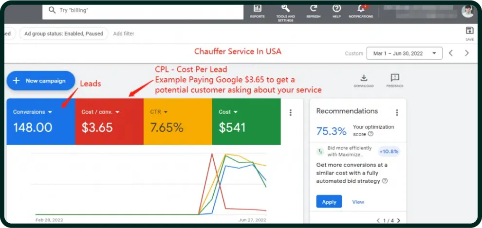482x228 pixels.
Task: Show next recommendation in 1/4 pager
Action: pyautogui.click(x=399, y=220)
